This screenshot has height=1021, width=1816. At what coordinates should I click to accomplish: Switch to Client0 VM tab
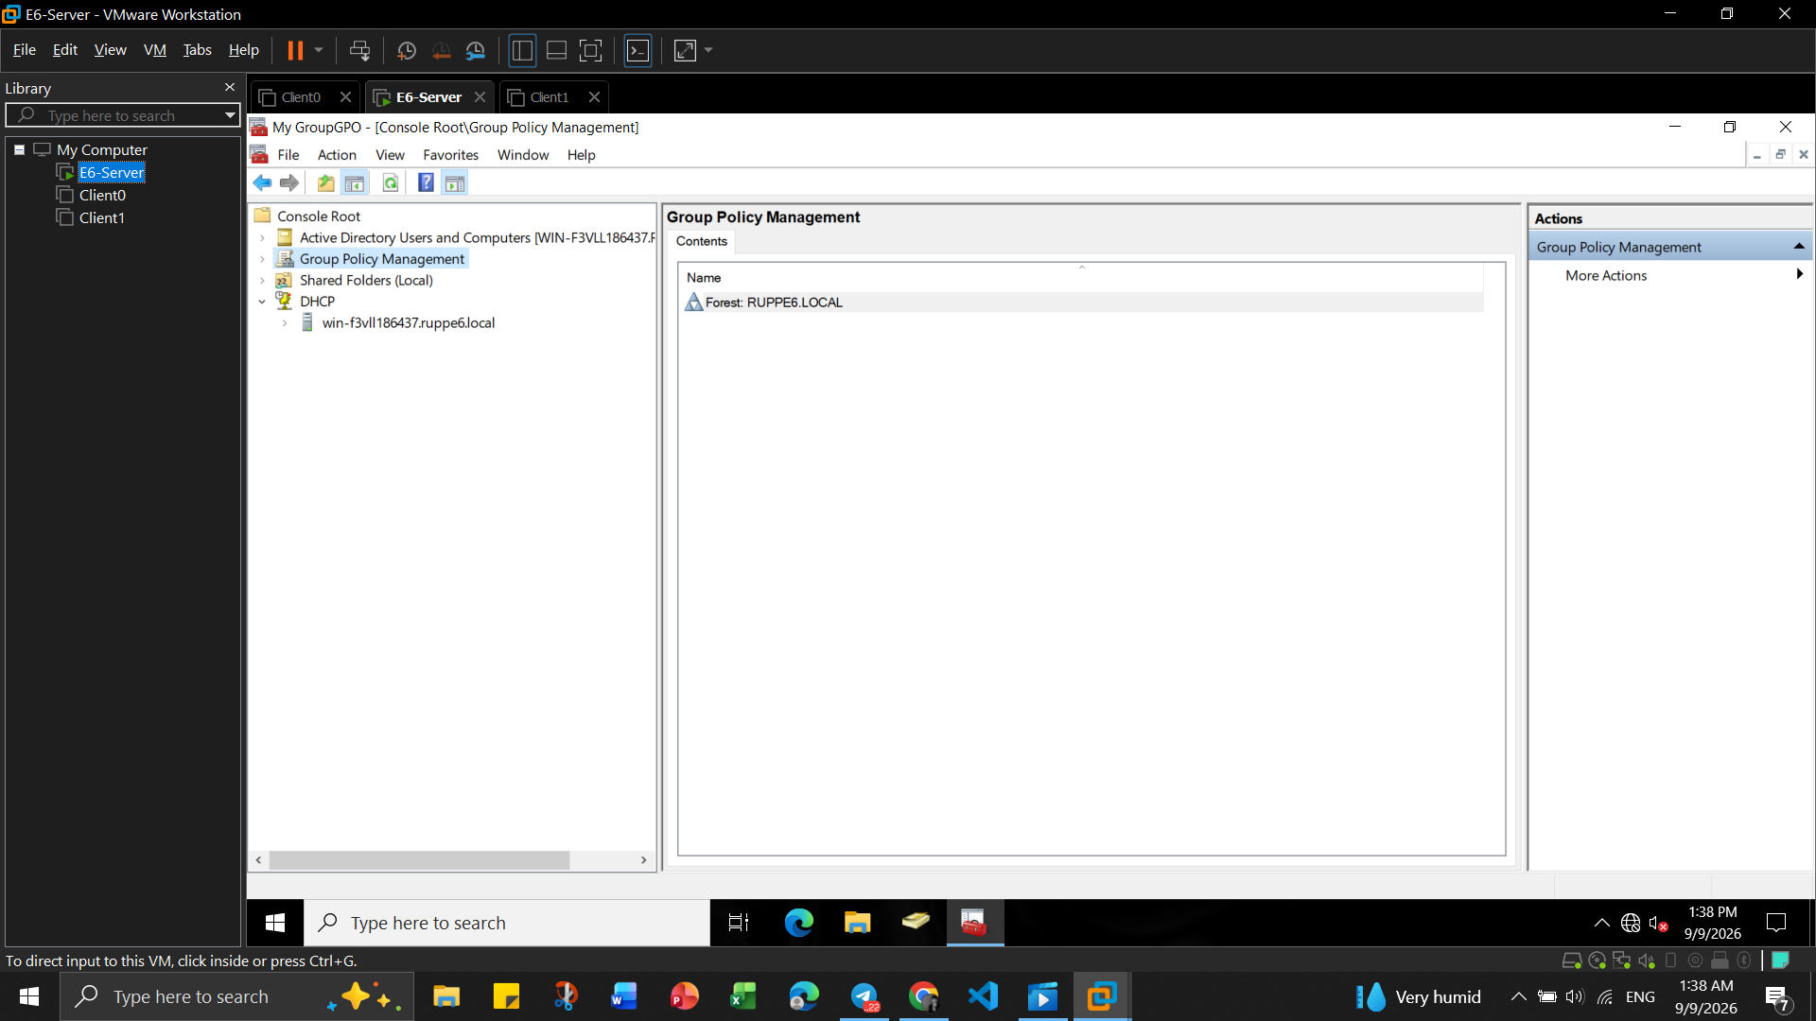(301, 97)
